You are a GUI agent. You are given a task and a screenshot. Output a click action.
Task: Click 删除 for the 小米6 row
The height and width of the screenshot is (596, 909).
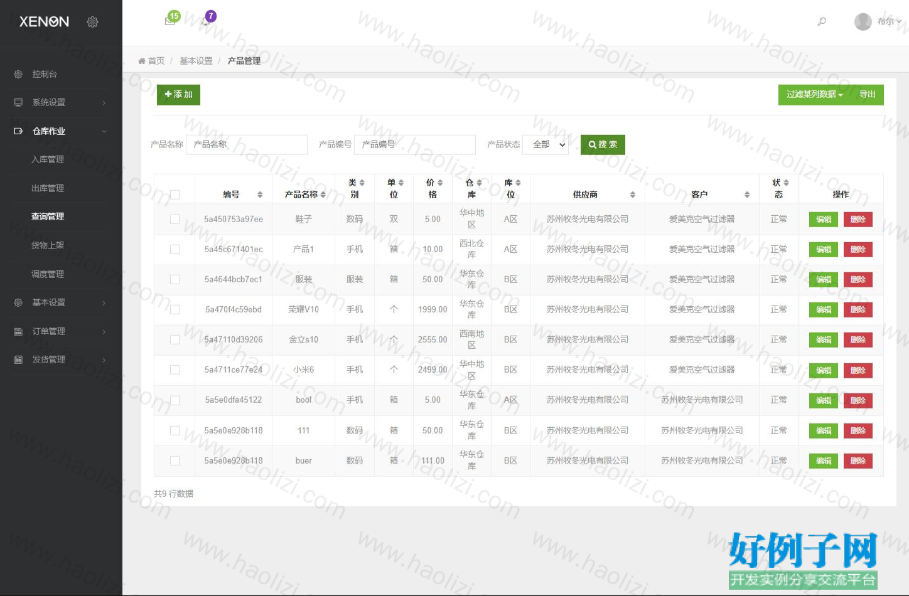point(858,371)
